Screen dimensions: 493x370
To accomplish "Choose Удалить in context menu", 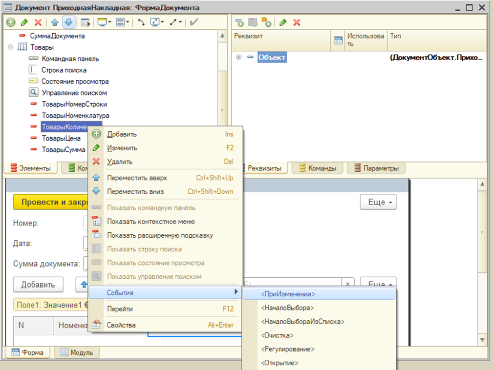I will pos(165,162).
